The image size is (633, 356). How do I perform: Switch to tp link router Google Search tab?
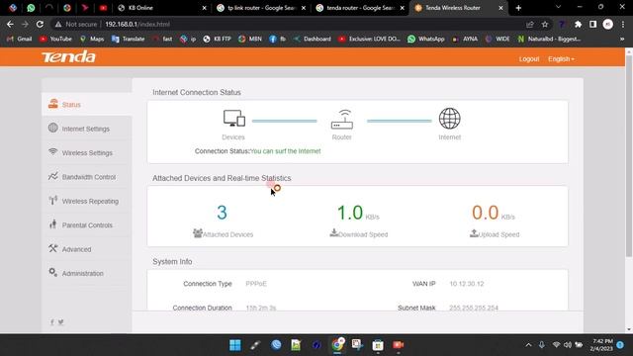261,8
